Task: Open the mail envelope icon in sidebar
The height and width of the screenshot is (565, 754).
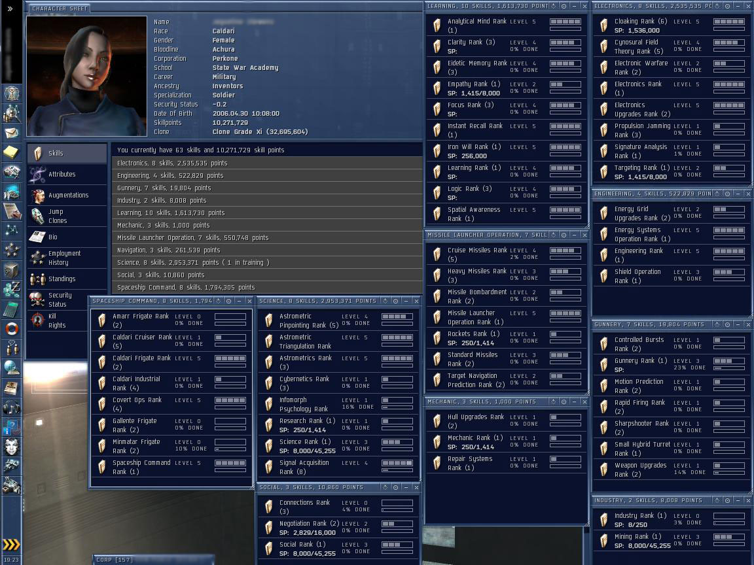Action: click(12, 133)
